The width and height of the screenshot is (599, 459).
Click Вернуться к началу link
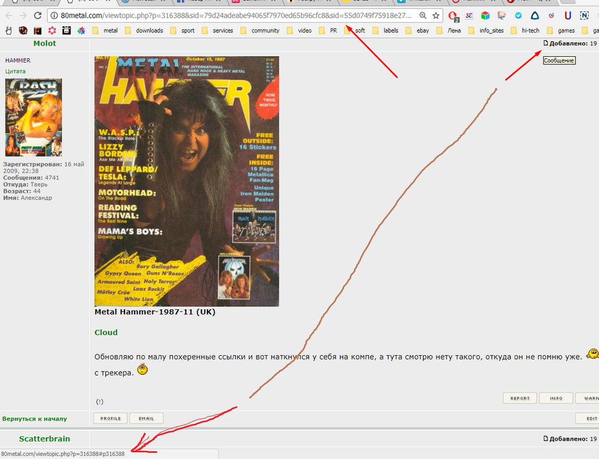point(34,419)
